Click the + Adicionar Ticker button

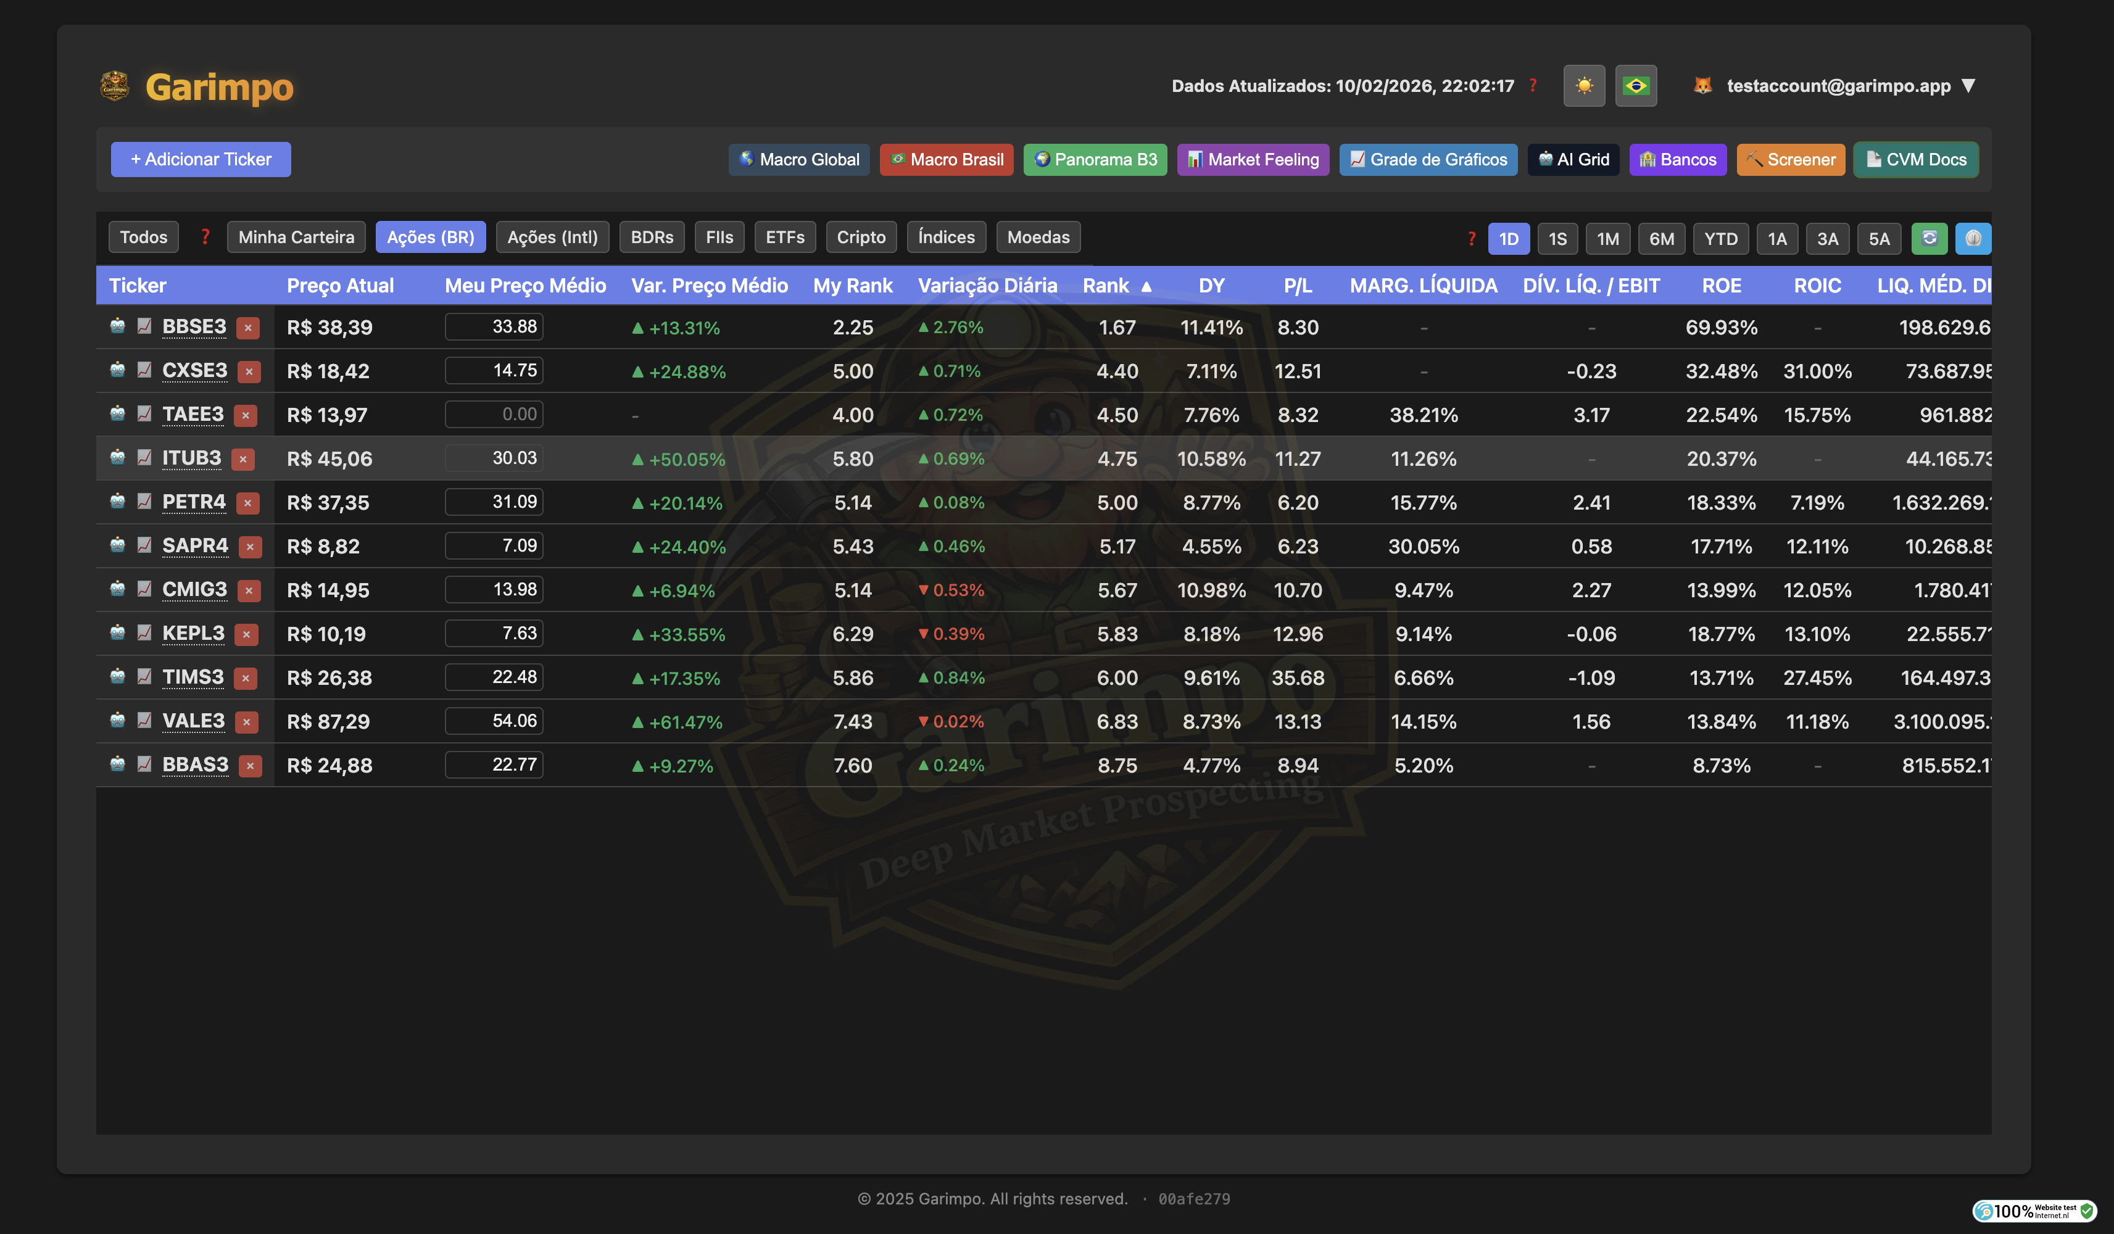[x=201, y=159]
